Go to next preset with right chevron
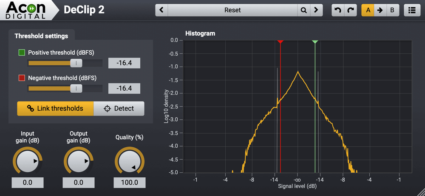Screen dimensions: 425x196 (x=316, y=10)
